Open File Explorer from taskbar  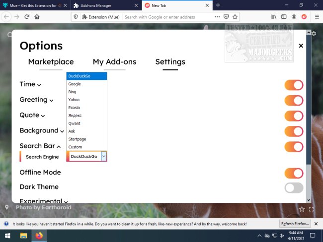23,236
